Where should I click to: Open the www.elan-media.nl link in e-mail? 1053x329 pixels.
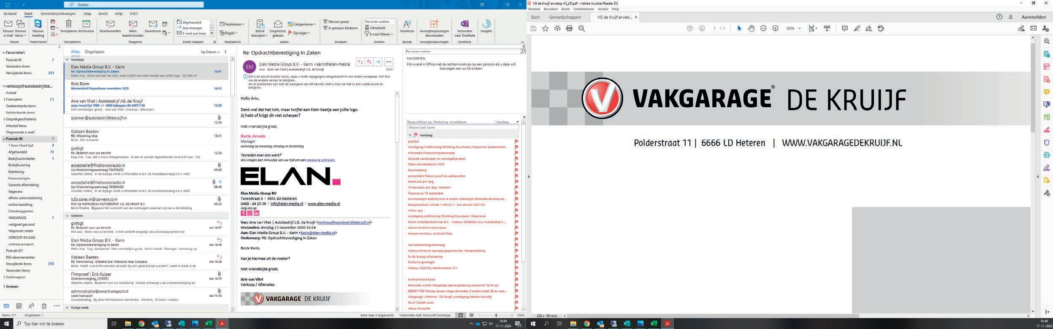coord(323,204)
